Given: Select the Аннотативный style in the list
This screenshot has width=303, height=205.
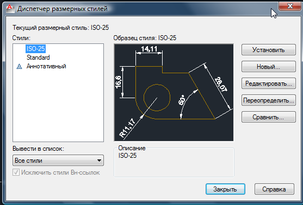Looking at the screenshot, I should [46, 66].
